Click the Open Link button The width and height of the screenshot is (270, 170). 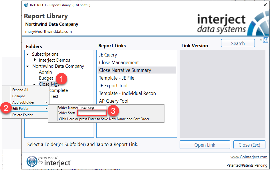pyautogui.click(x=205, y=145)
